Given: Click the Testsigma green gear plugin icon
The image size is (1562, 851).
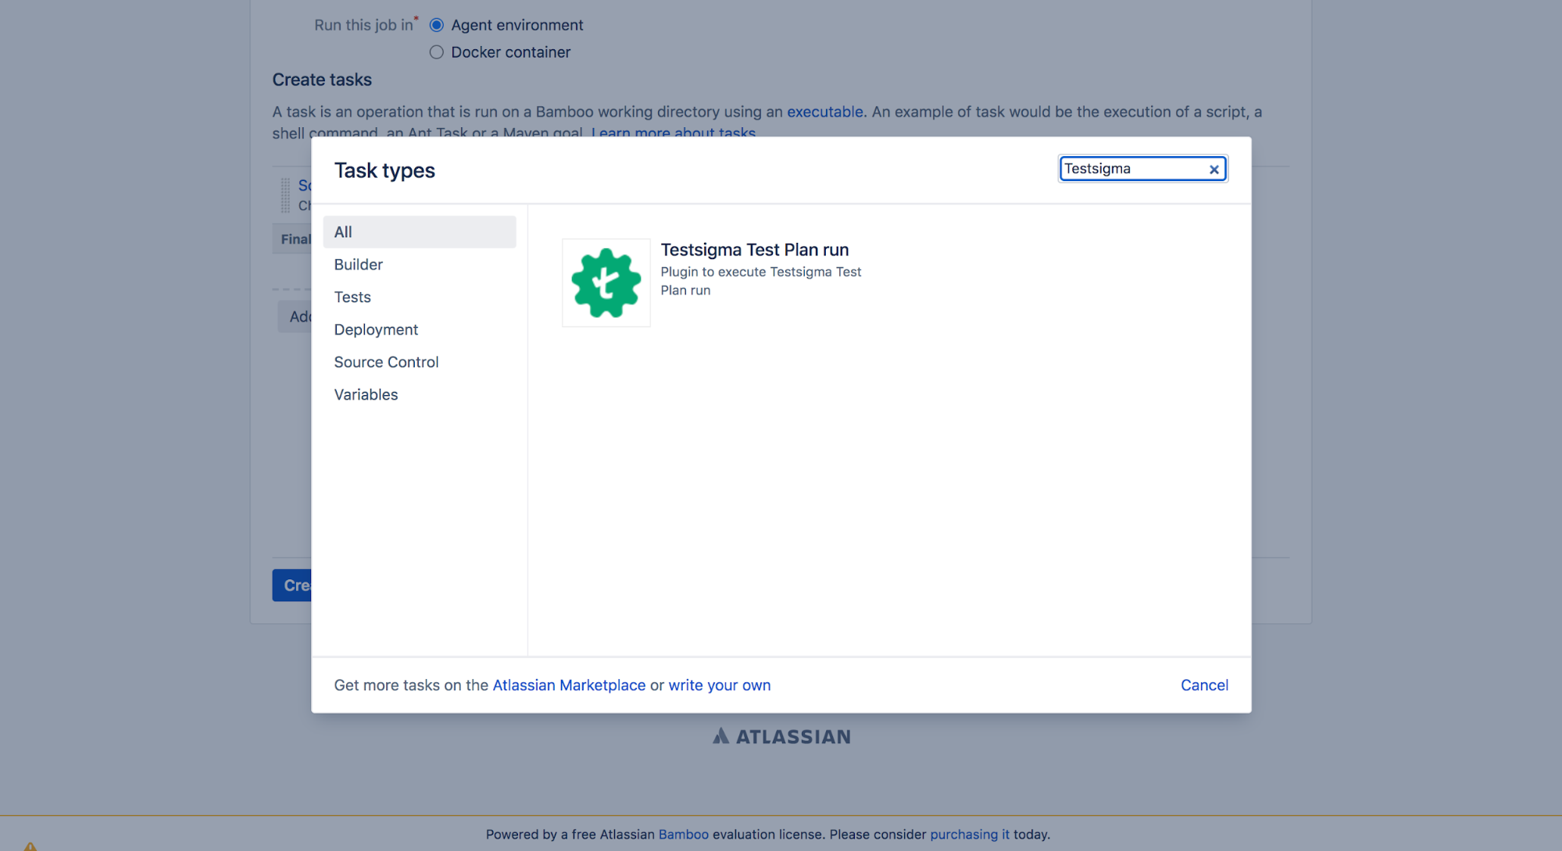Looking at the screenshot, I should pyautogui.click(x=606, y=283).
